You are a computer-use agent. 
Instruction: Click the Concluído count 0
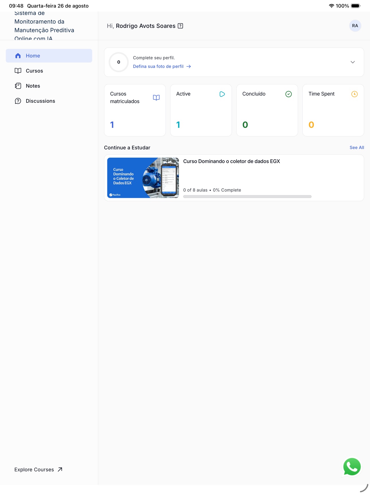245,125
